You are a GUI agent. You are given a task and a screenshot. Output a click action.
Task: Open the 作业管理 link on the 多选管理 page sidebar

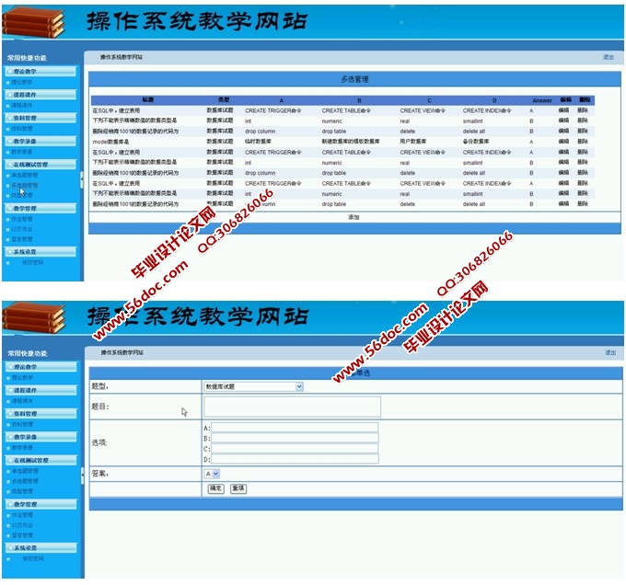point(22,219)
